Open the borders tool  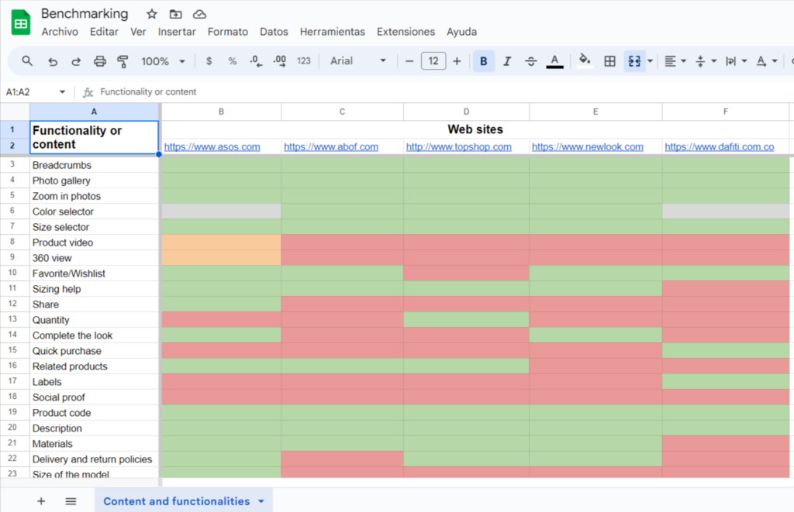point(610,61)
